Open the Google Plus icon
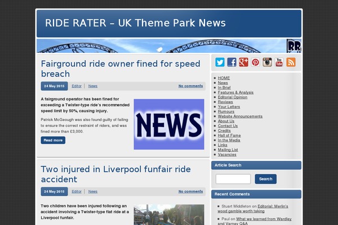 (243, 62)
